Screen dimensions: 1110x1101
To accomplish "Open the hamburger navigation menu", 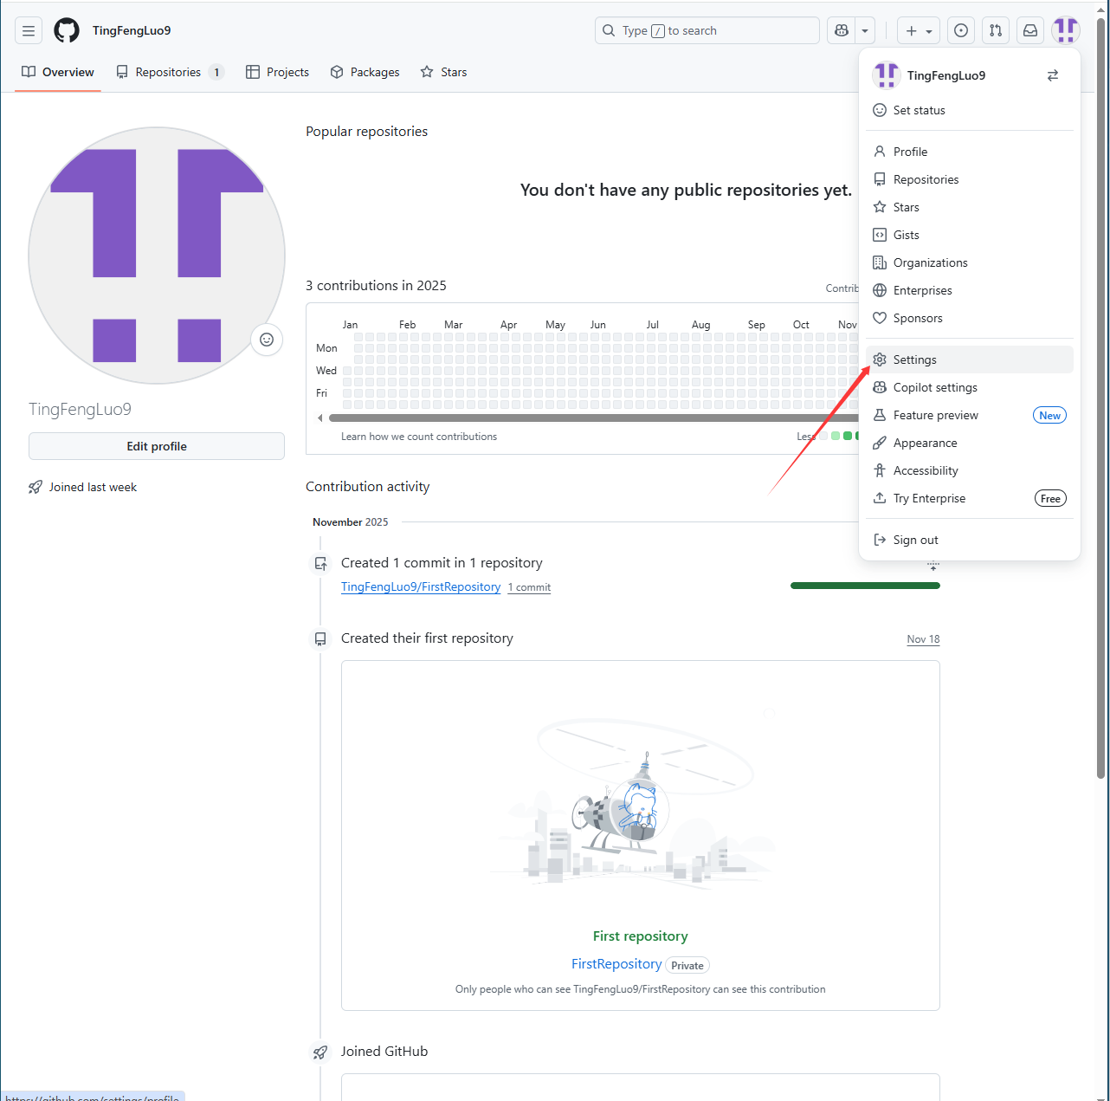I will tap(29, 30).
